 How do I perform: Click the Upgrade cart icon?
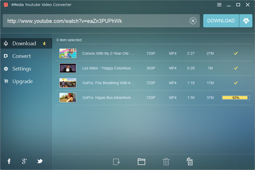[x=6, y=81]
